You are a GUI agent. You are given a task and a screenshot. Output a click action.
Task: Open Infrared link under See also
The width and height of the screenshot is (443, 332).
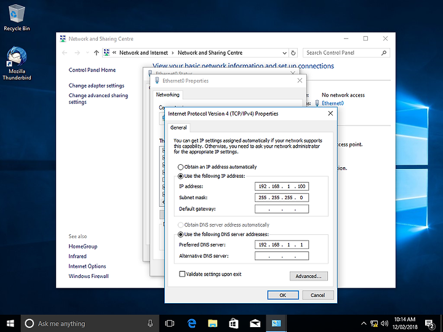[x=78, y=256]
